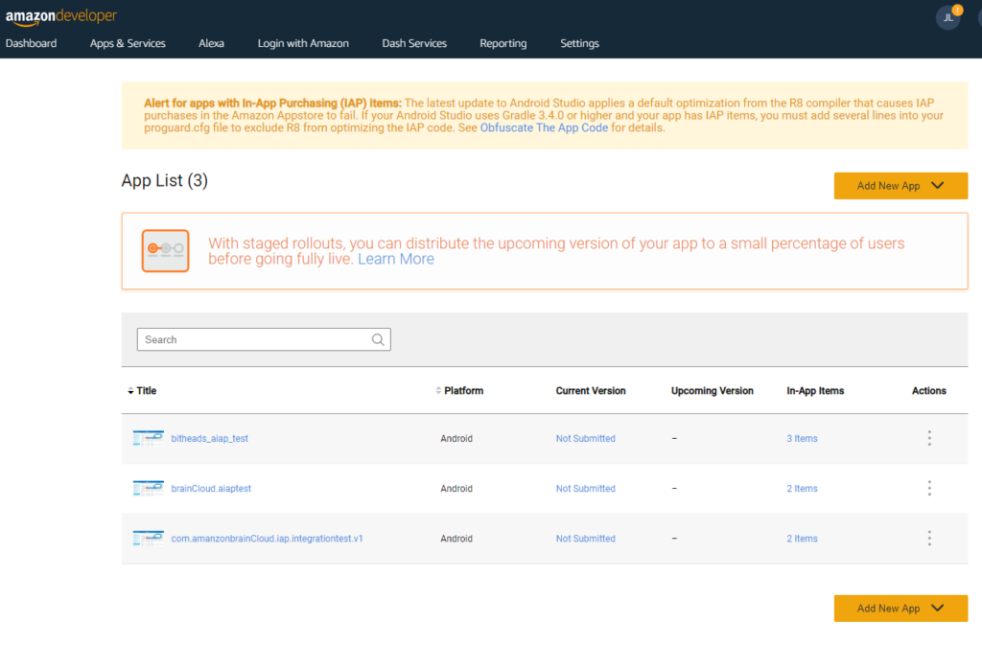The width and height of the screenshot is (982, 645).
Task: Open the Dash Services menu
Action: 414,43
